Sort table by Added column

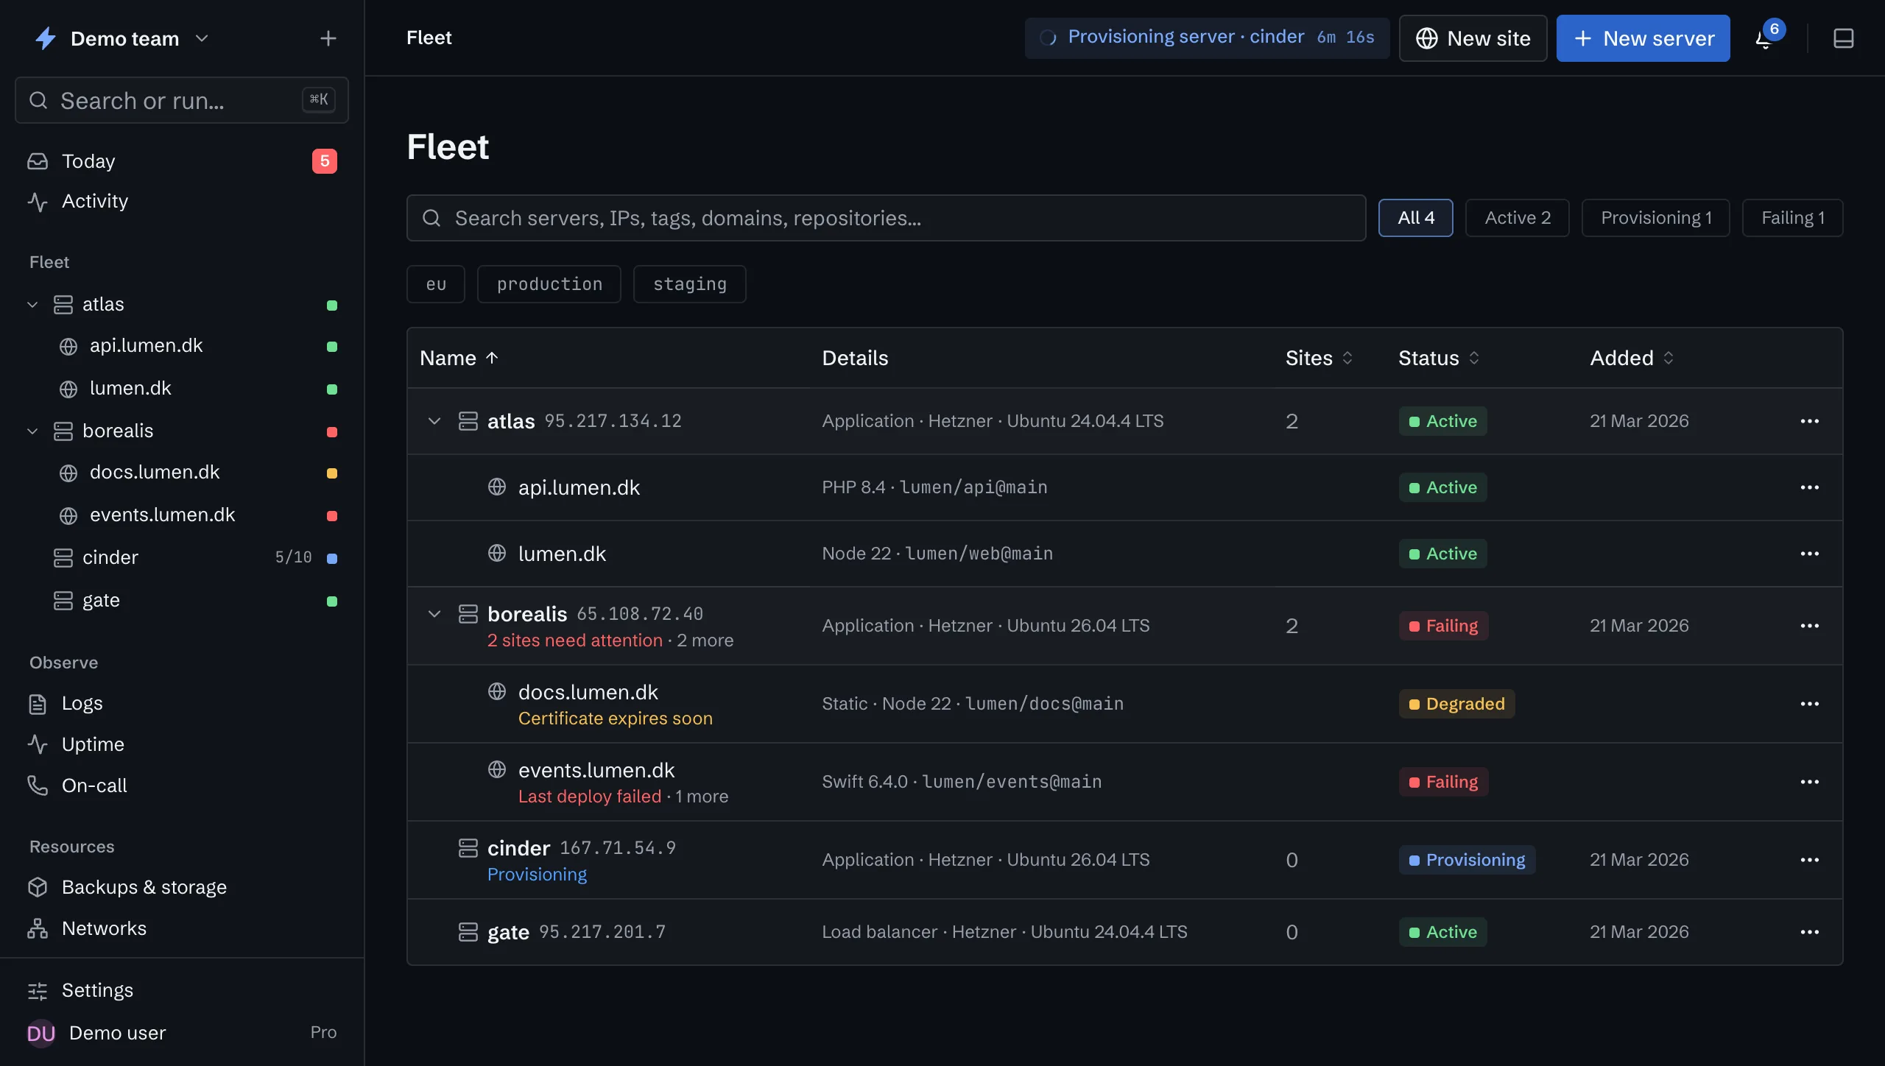click(x=1632, y=358)
